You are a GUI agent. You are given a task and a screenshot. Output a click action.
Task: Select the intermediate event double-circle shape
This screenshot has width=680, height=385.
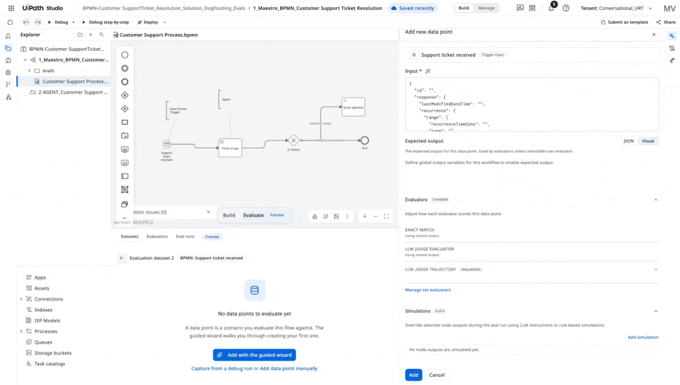[125, 68]
